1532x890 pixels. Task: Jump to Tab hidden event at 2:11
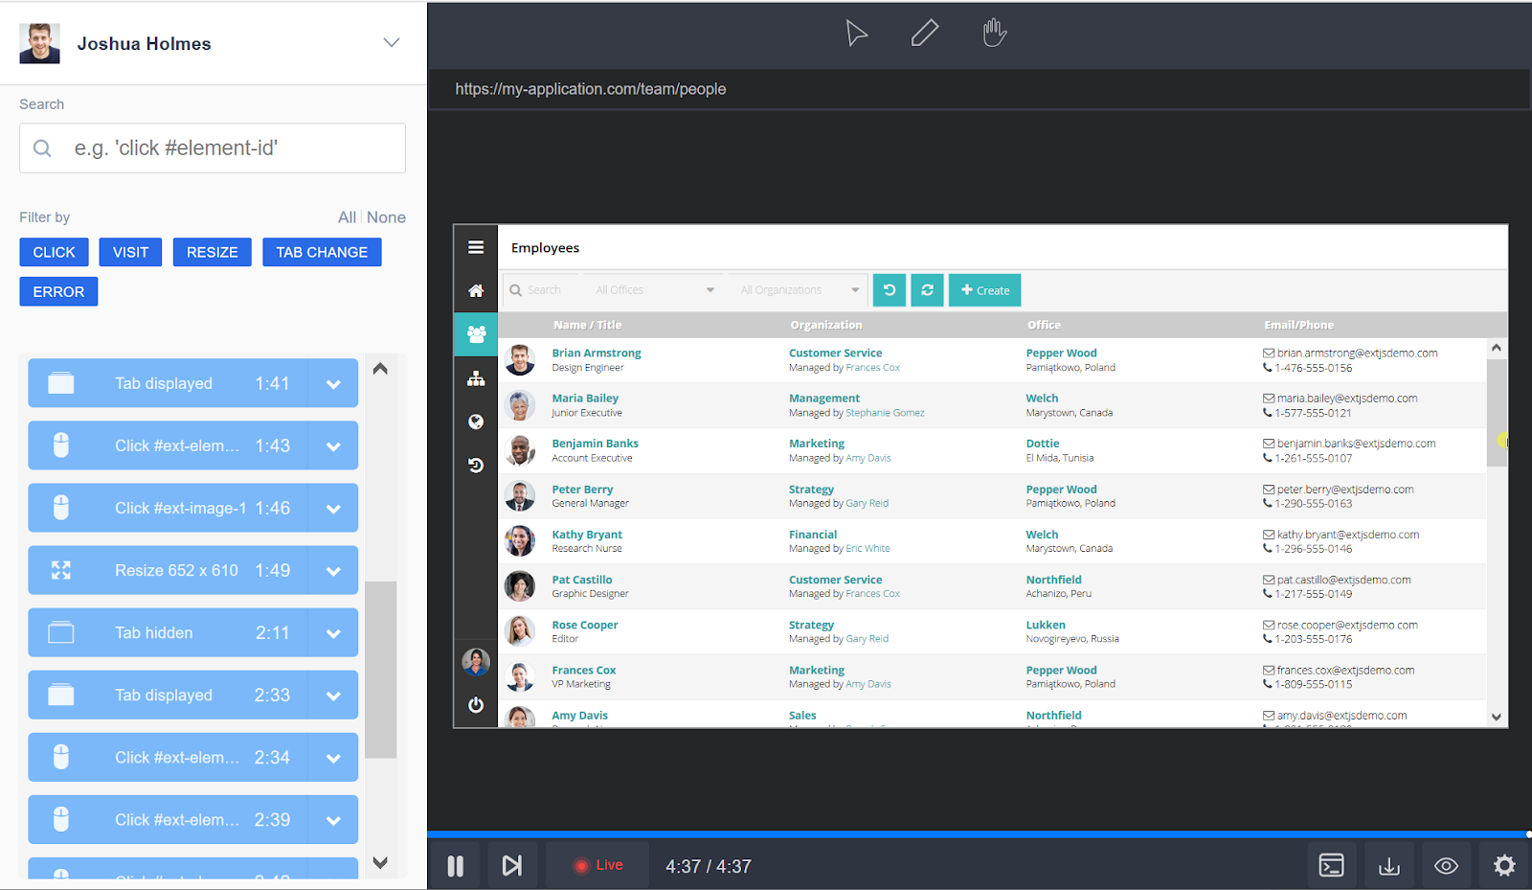pos(168,632)
